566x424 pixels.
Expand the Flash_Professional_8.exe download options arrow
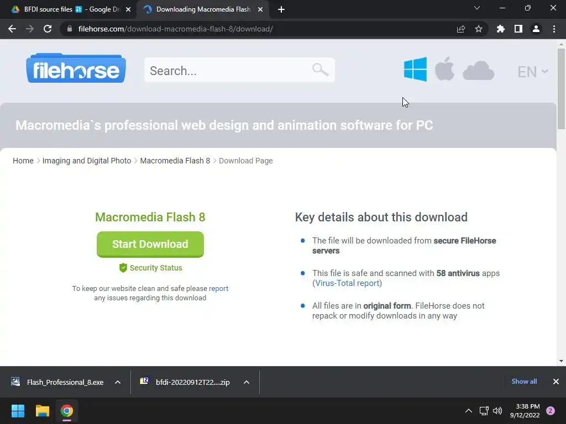(x=118, y=382)
